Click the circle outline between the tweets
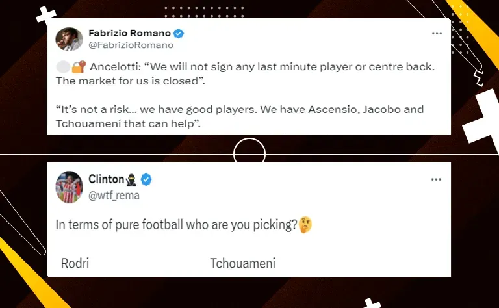499x308 pixels. [249, 154]
